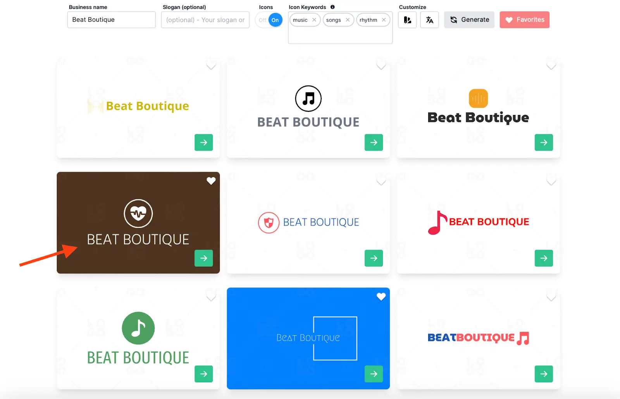Image resolution: width=620 pixels, height=399 pixels.
Task: Select the blue square outline logo thumbnail
Action: pos(308,338)
